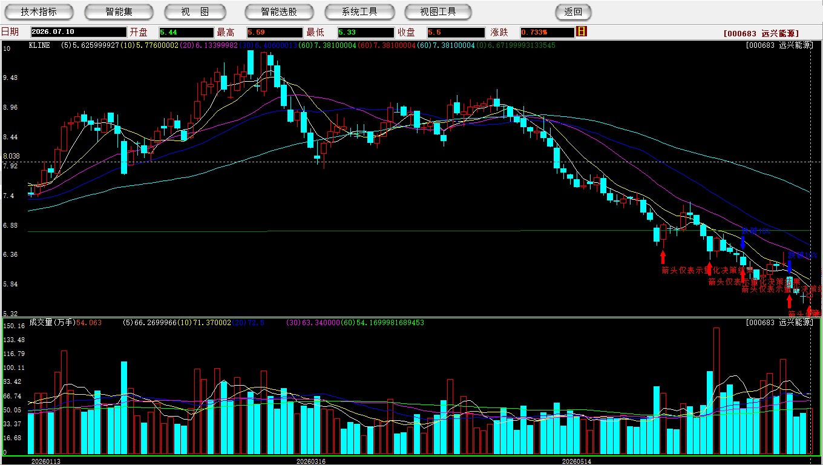Click the 20260316 date axis label
Screen dimensions: 823x465
point(310,461)
